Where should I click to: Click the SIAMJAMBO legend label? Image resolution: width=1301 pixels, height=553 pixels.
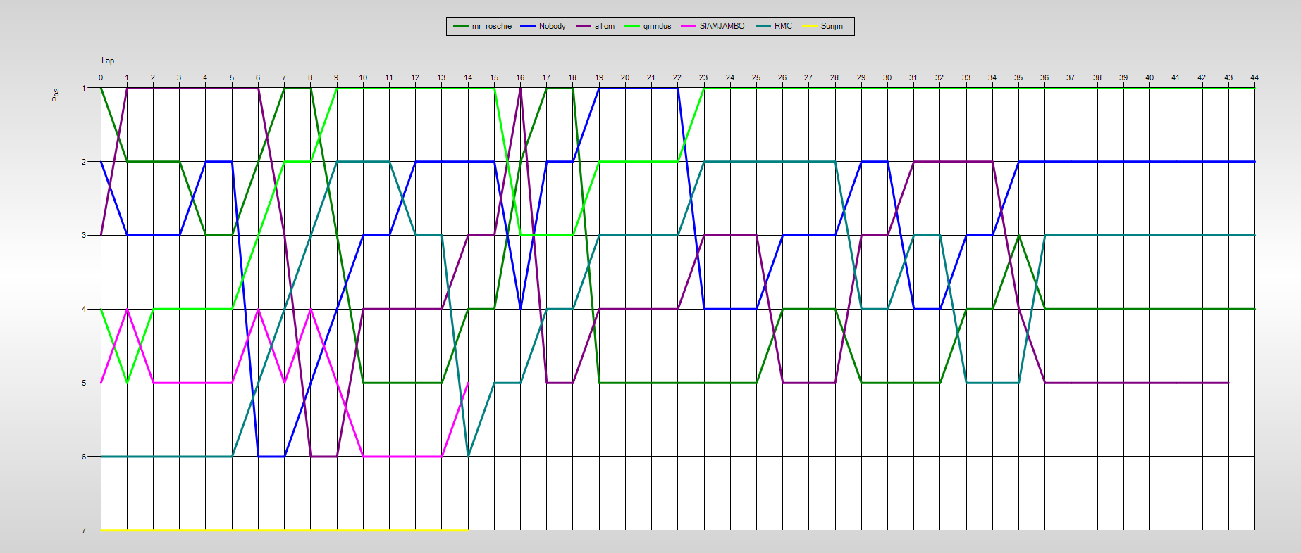[x=722, y=26]
